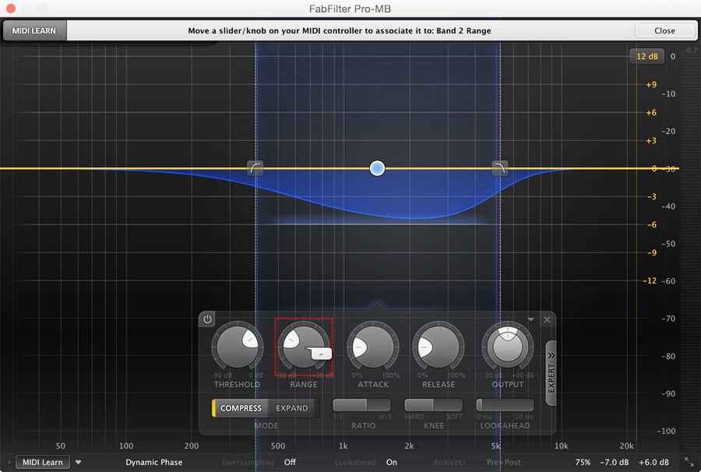Remove band with the panel X icon

(x=547, y=319)
